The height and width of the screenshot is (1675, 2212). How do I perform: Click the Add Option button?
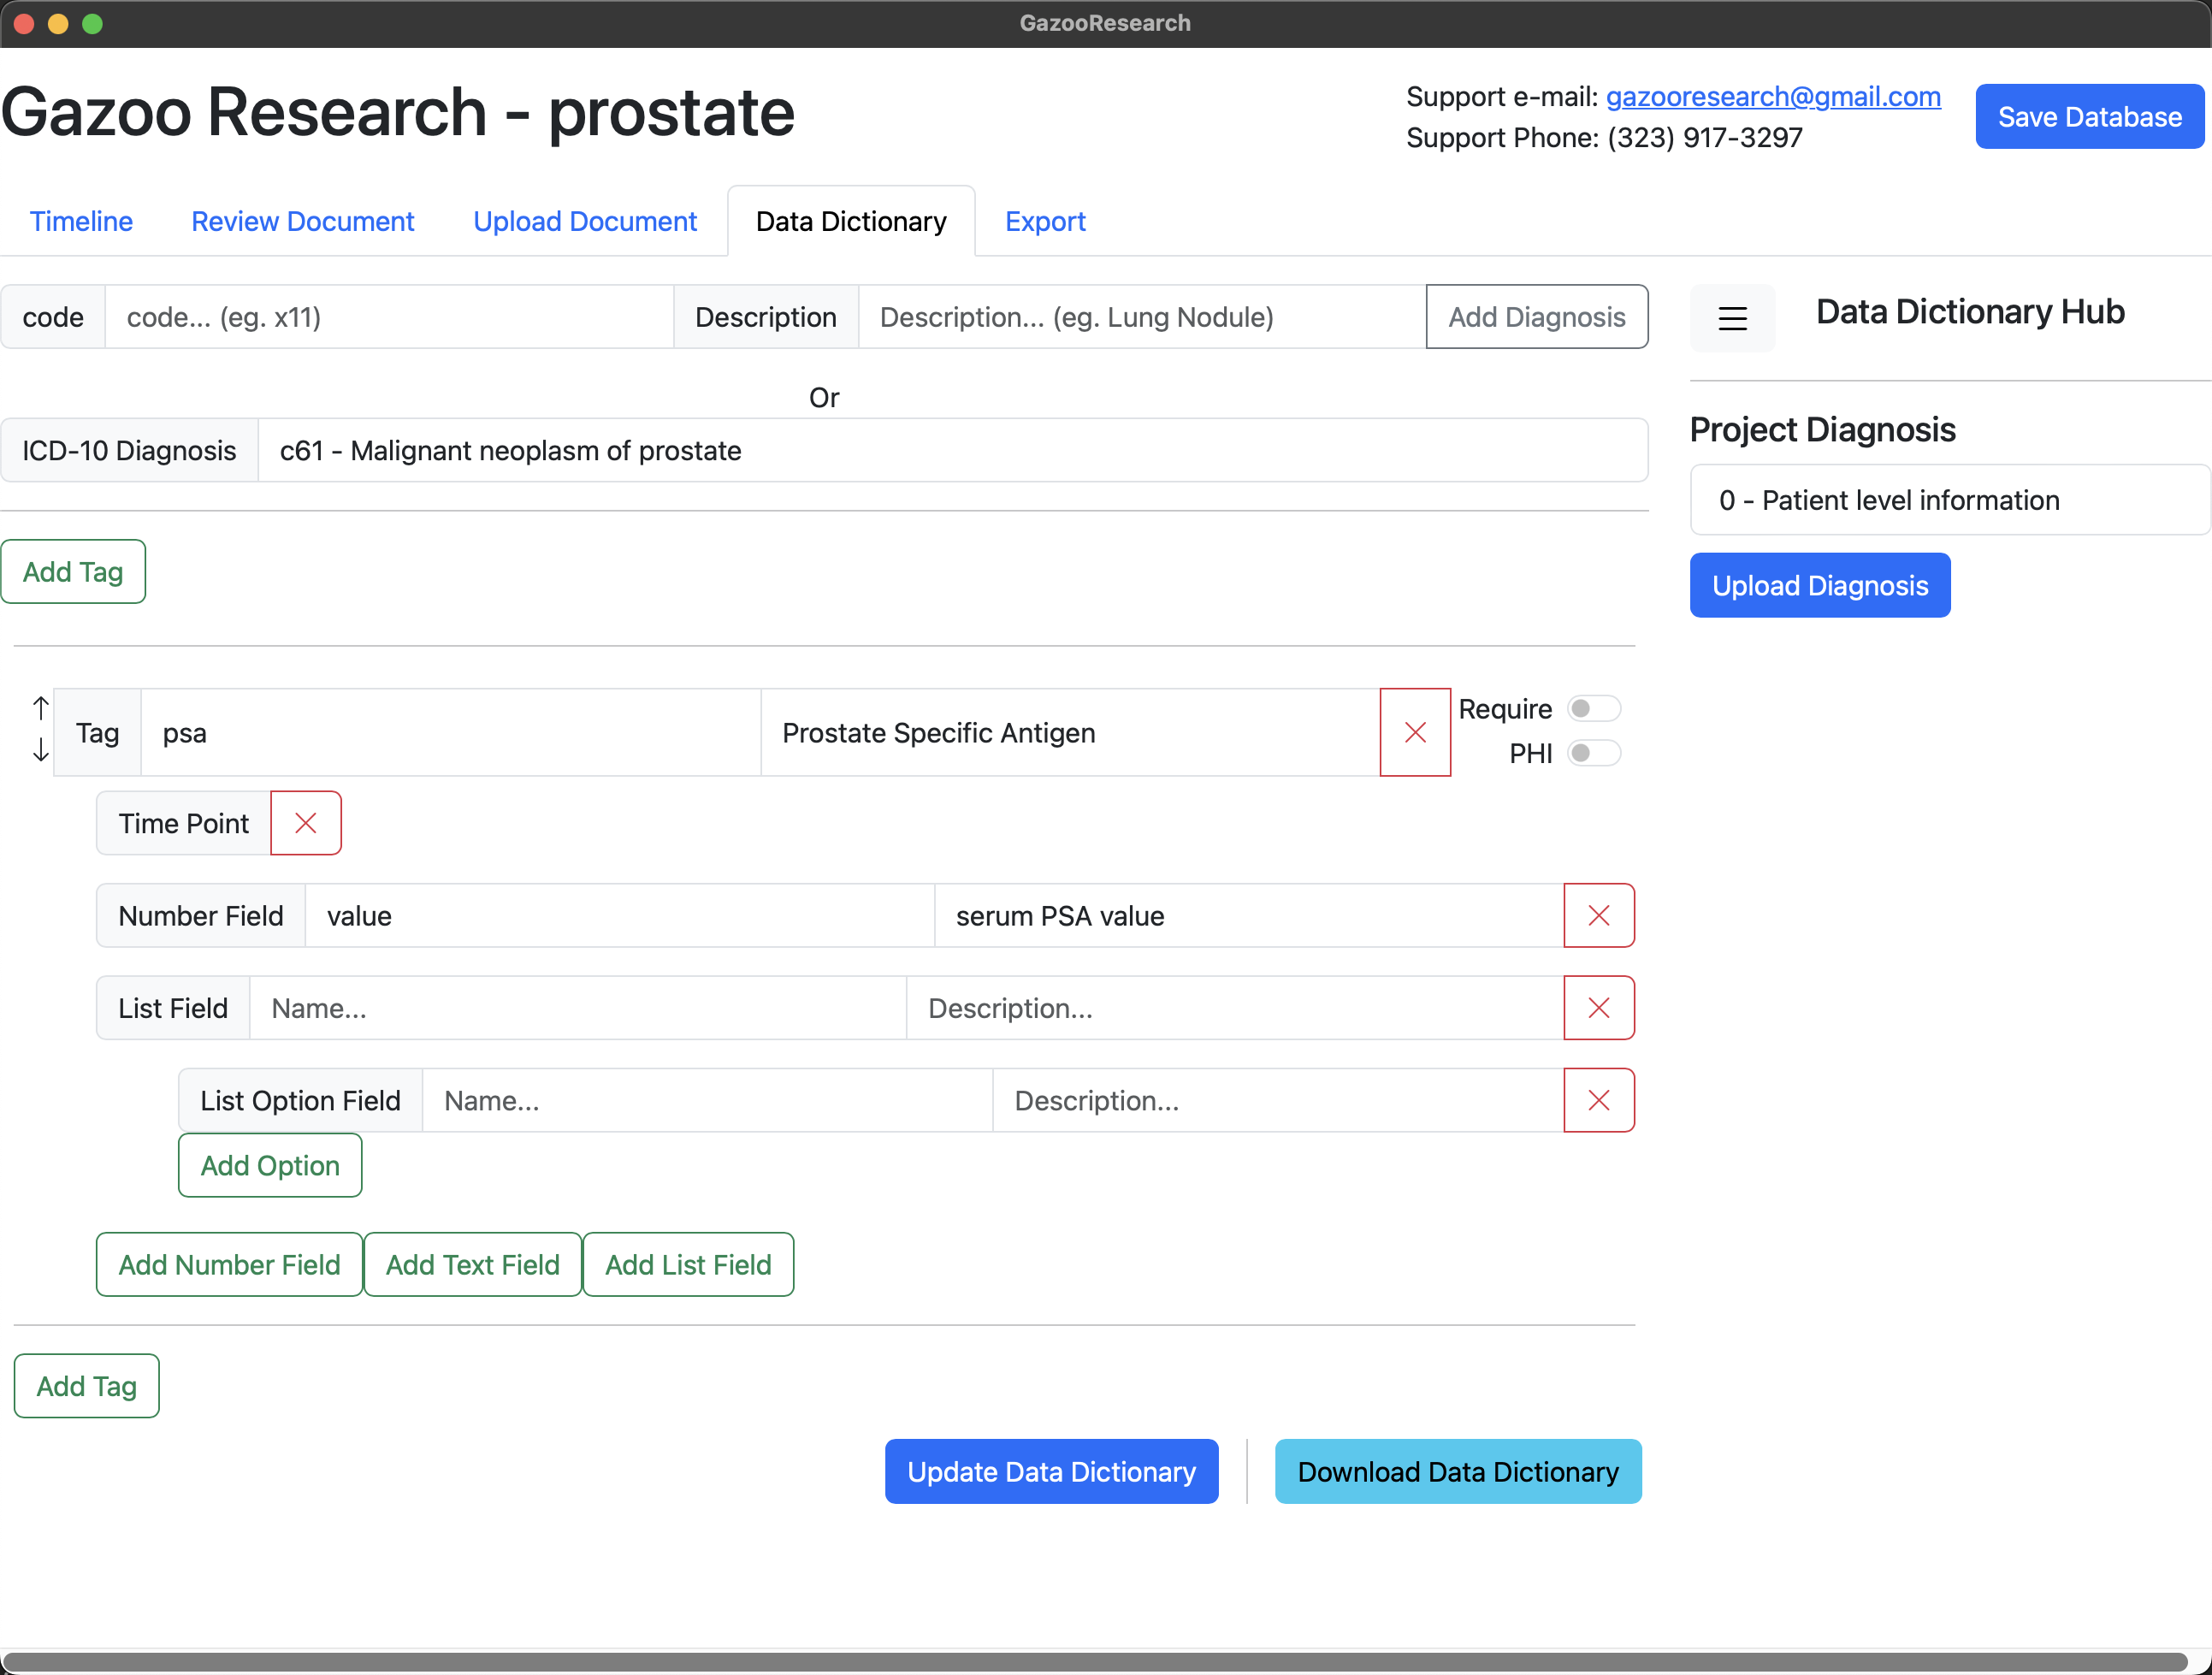click(x=270, y=1165)
